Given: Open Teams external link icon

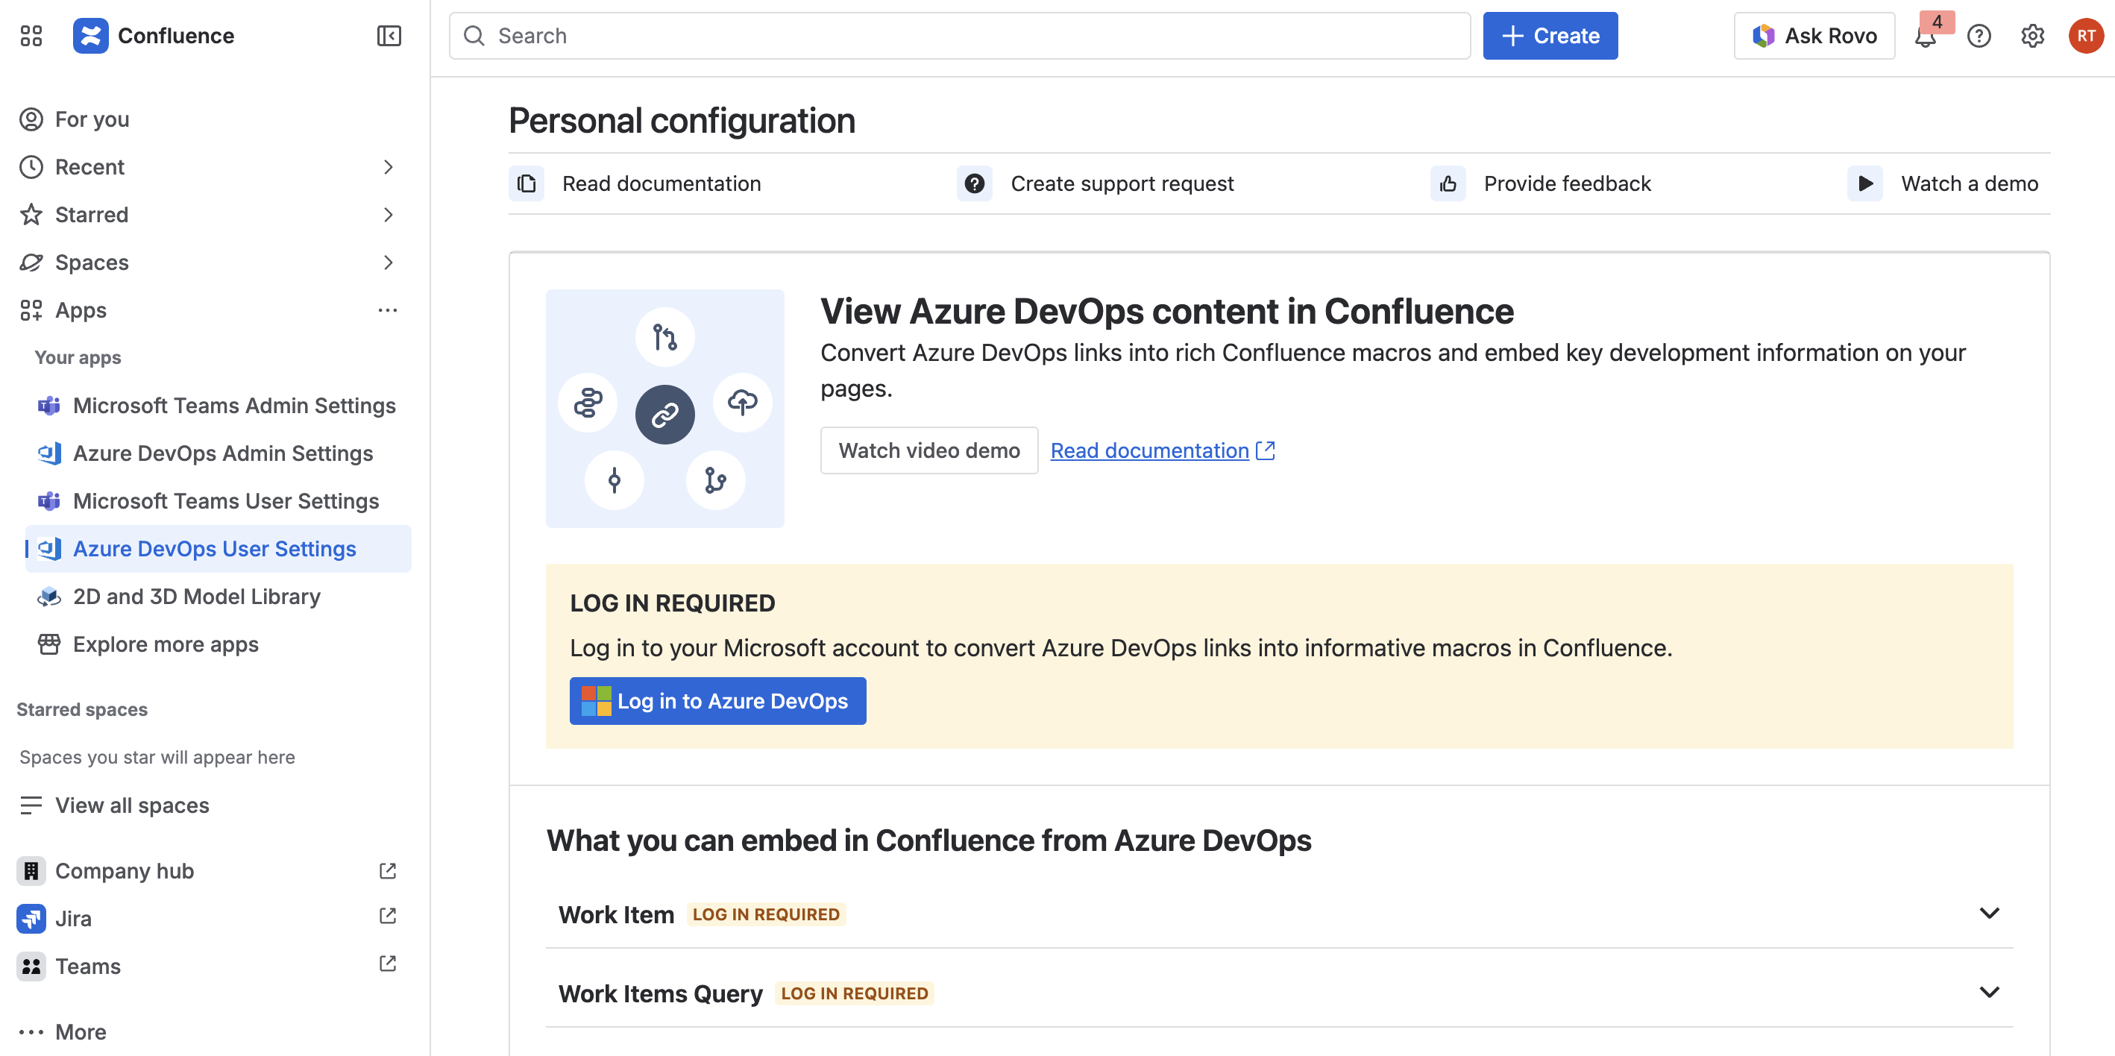Looking at the screenshot, I should click(388, 964).
